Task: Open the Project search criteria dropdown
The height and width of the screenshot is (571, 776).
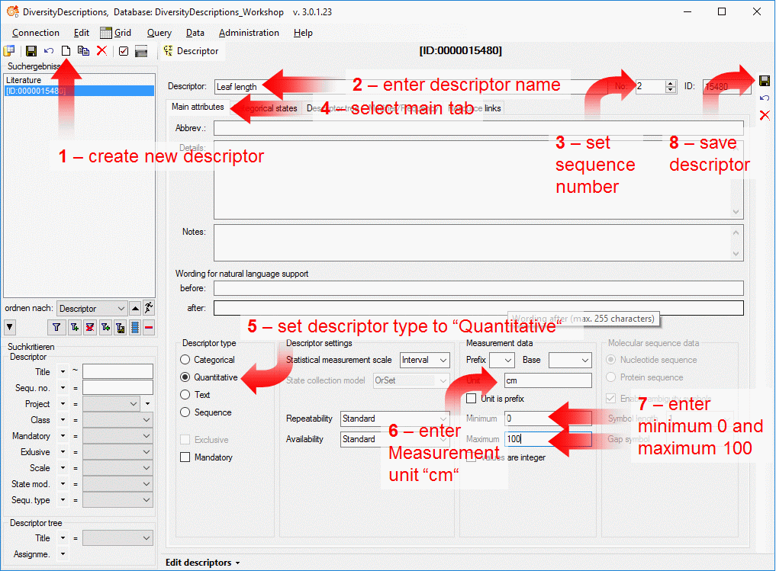Action: (111, 404)
